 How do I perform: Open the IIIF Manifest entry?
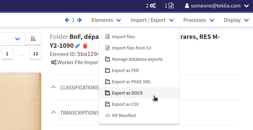[x=139, y=115]
